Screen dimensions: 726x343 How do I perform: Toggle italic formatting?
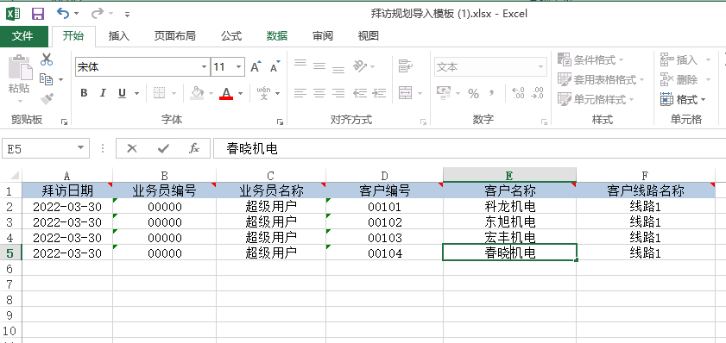tap(103, 93)
